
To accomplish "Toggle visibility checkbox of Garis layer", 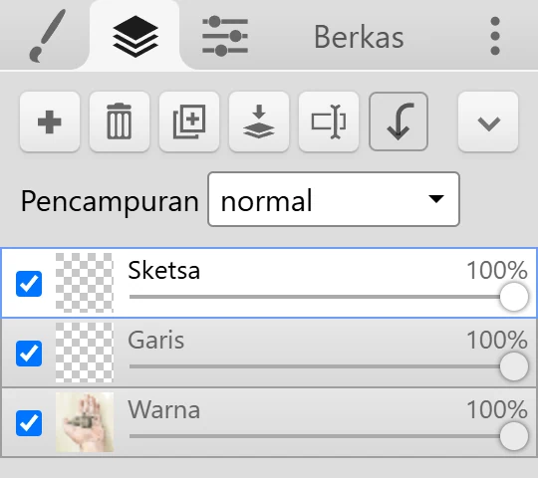I will pyautogui.click(x=29, y=354).
